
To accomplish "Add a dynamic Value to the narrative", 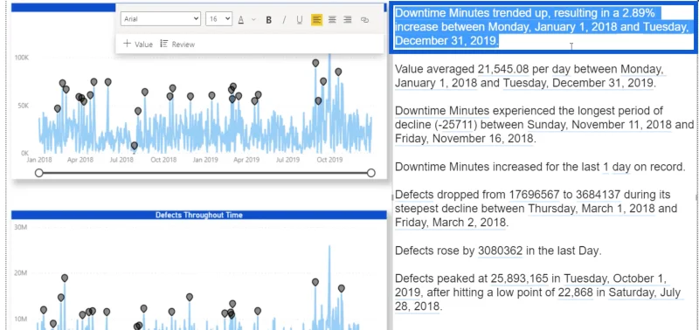I will click(x=138, y=44).
